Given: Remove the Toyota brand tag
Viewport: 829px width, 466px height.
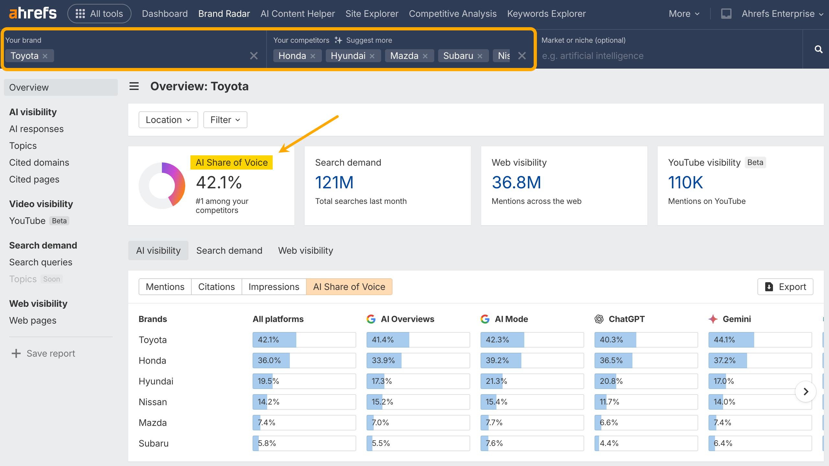Looking at the screenshot, I should point(45,56).
